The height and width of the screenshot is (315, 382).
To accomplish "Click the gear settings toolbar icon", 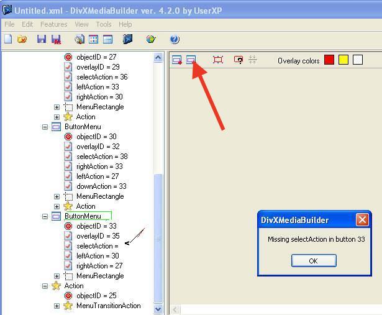I will tap(80, 39).
